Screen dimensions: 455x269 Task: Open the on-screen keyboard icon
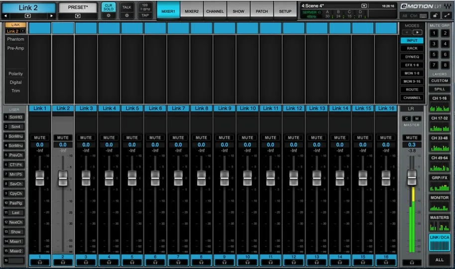point(423,15)
